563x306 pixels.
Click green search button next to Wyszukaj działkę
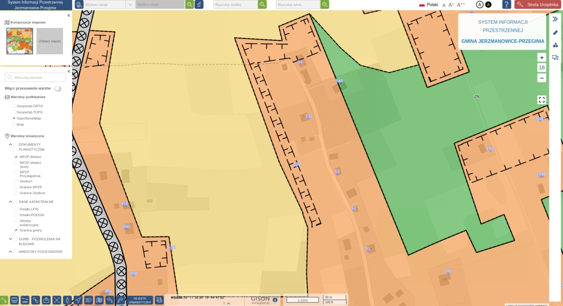pos(262,4)
